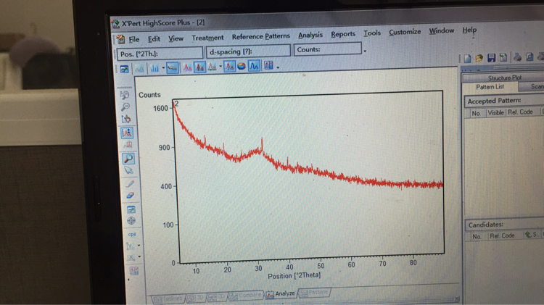Toggle the highlighted peak scaling icon
The width and height of the screenshot is (544, 305).
127,133
